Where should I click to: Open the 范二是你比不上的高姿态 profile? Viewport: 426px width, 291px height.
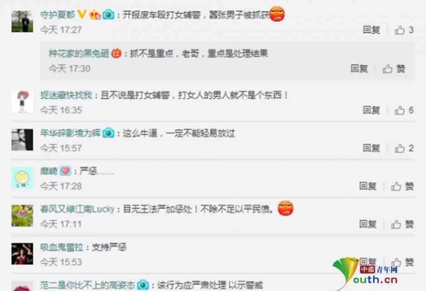coord(87,285)
